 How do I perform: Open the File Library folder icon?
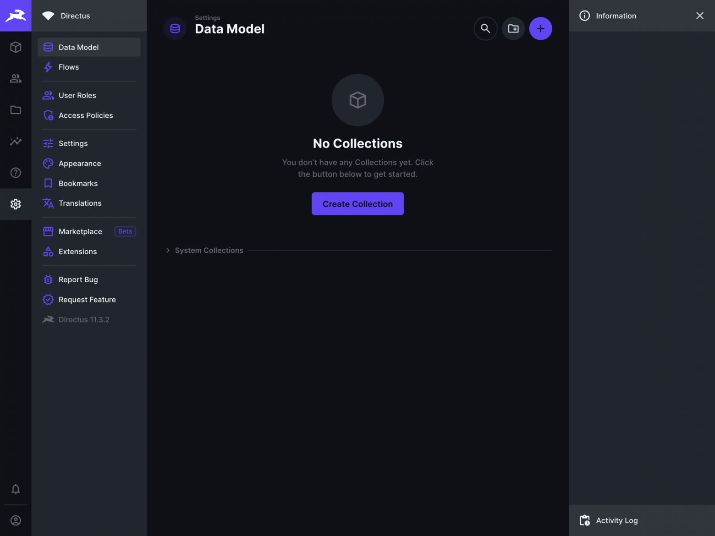[16, 110]
